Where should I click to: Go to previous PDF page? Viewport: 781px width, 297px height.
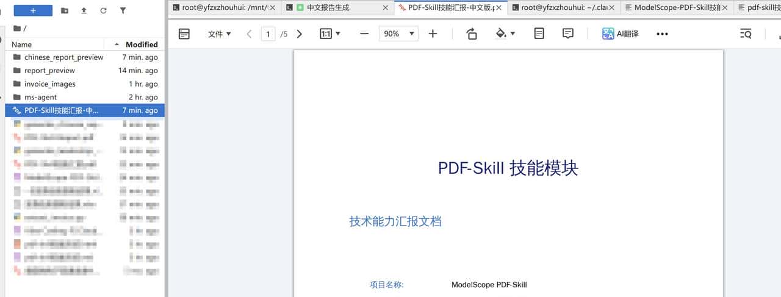pos(249,34)
